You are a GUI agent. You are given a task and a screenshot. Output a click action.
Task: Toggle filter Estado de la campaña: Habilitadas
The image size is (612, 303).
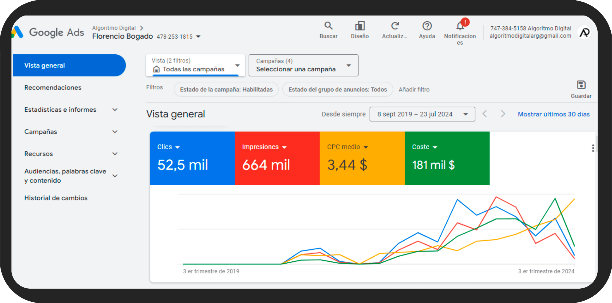pos(226,89)
